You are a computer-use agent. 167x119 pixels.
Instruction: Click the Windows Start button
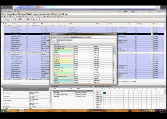click(x=3, y=111)
